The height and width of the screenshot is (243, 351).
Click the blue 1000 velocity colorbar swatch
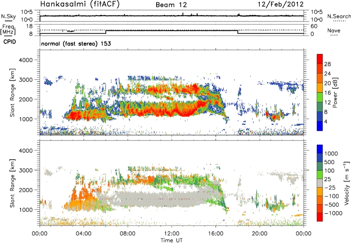pyautogui.click(x=320, y=149)
